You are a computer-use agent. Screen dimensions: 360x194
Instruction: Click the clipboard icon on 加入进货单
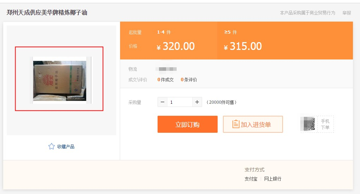point(236,124)
